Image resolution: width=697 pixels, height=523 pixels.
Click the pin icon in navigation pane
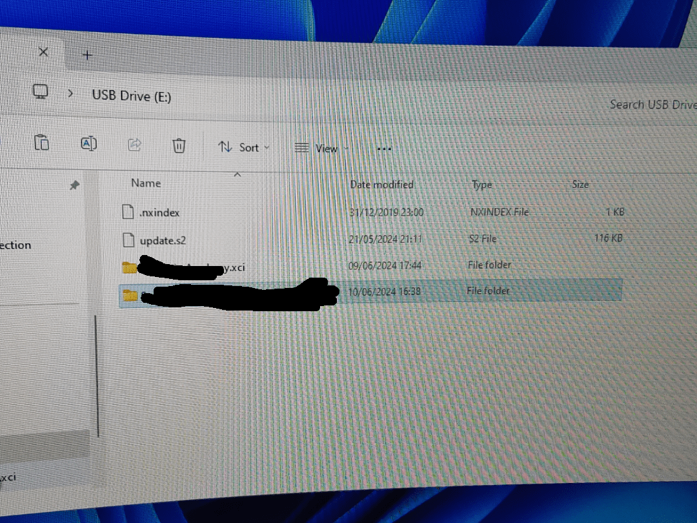pyautogui.click(x=74, y=185)
